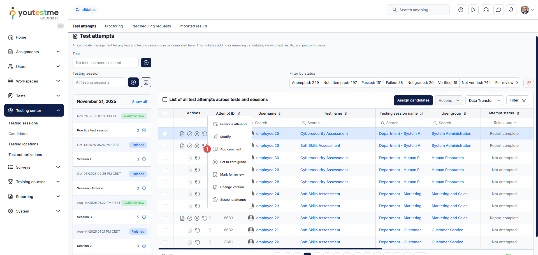Screen dimensions: 538x255
Task: Click the horizontal scrollbar under the table
Action: point(270,249)
